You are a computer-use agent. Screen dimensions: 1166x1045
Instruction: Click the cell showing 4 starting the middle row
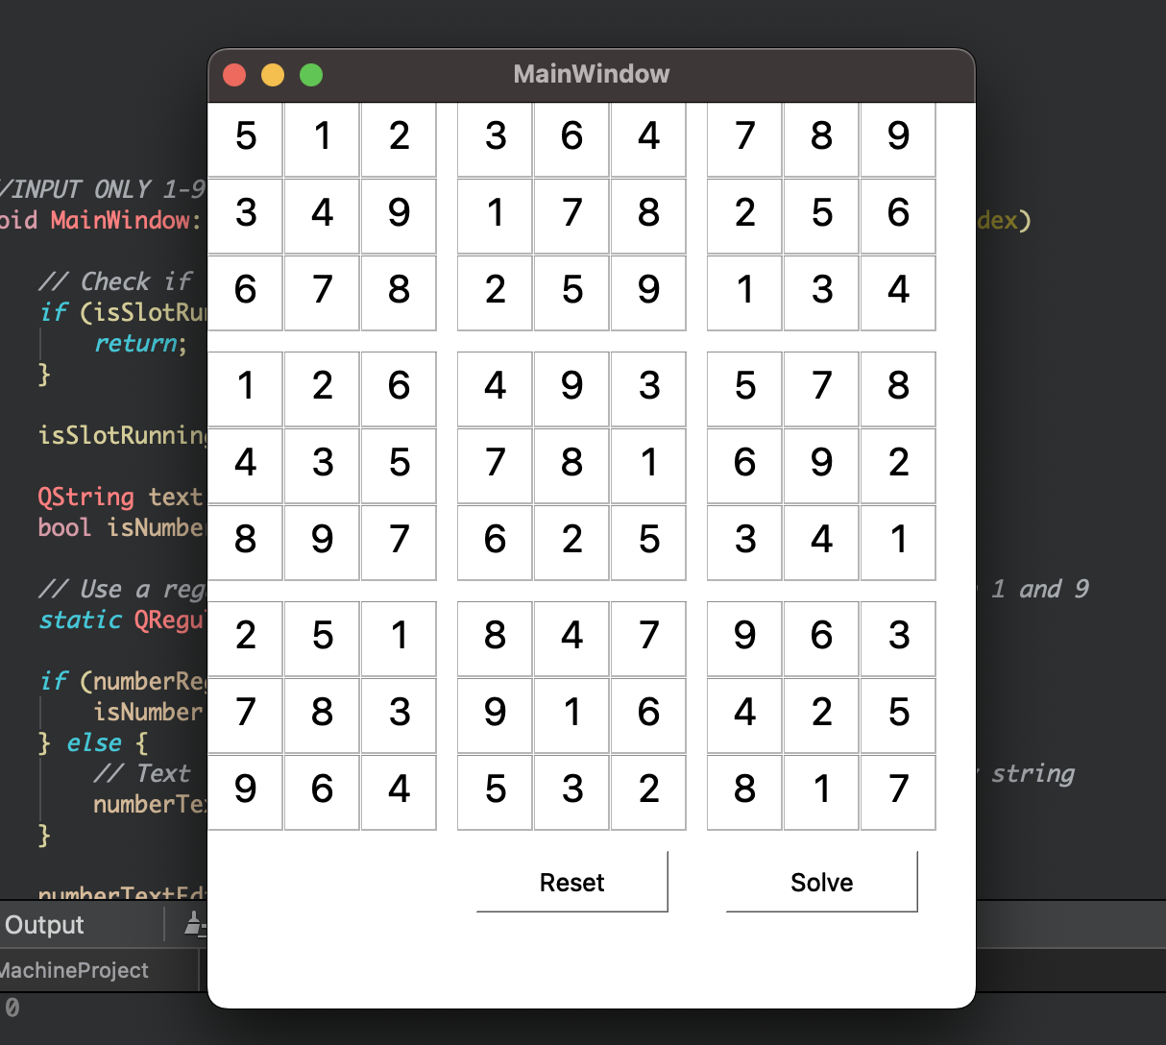click(245, 466)
